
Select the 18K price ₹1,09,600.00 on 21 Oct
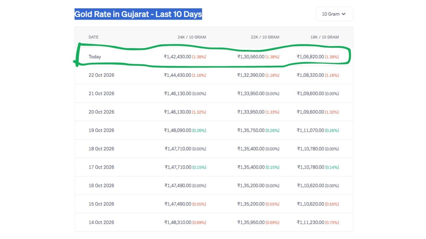pos(311,94)
